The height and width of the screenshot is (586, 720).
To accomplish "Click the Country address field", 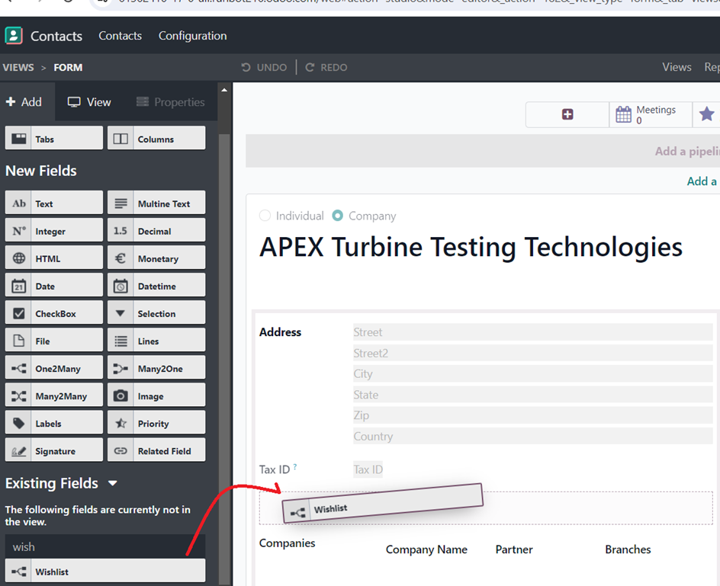I will pyautogui.click(x=532, y=436).
